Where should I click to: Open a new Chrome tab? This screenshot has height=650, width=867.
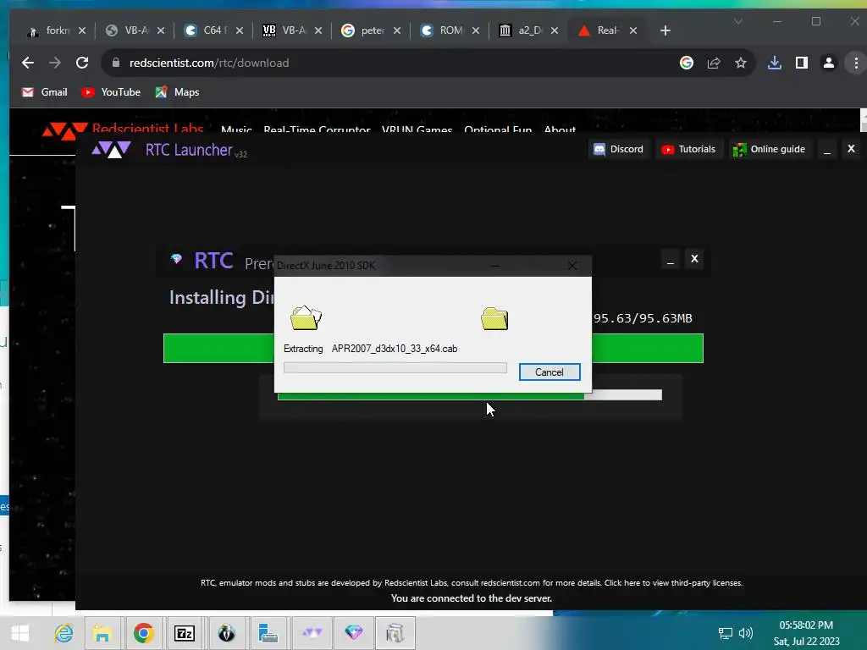tap(665, 30)
